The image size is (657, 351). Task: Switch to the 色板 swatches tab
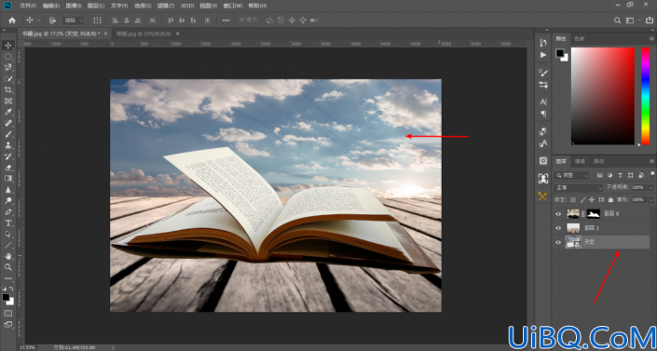point(580,38)
